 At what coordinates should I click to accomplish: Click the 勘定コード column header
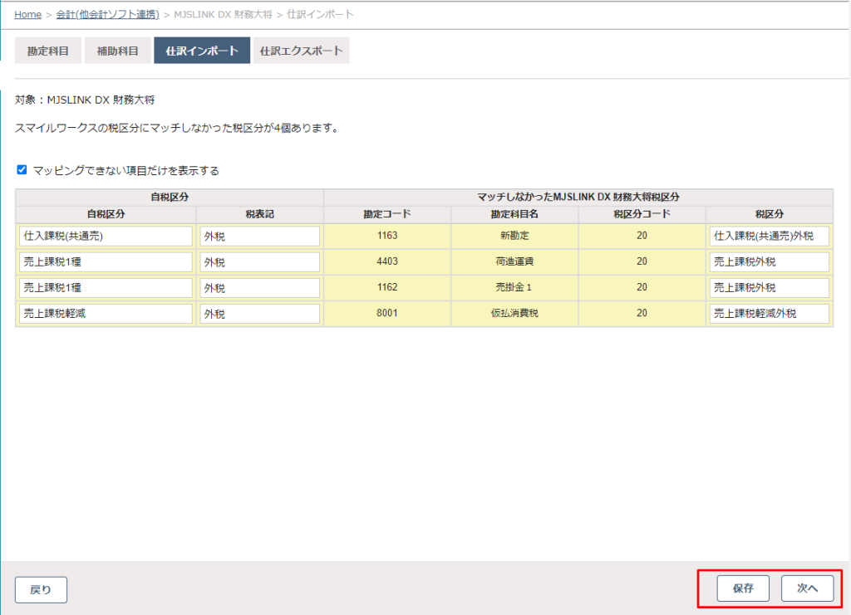coord(387,214)
